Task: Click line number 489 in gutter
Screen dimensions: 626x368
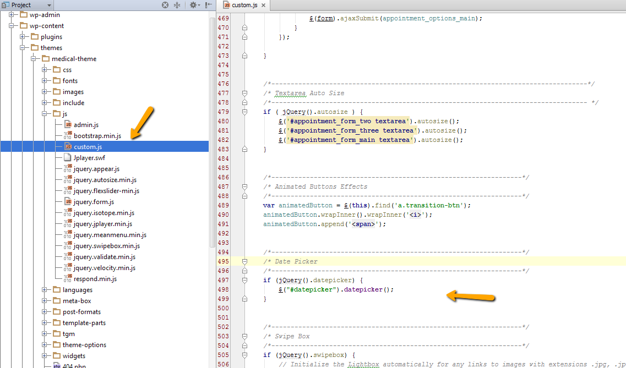Action: [x=224, y=205]
